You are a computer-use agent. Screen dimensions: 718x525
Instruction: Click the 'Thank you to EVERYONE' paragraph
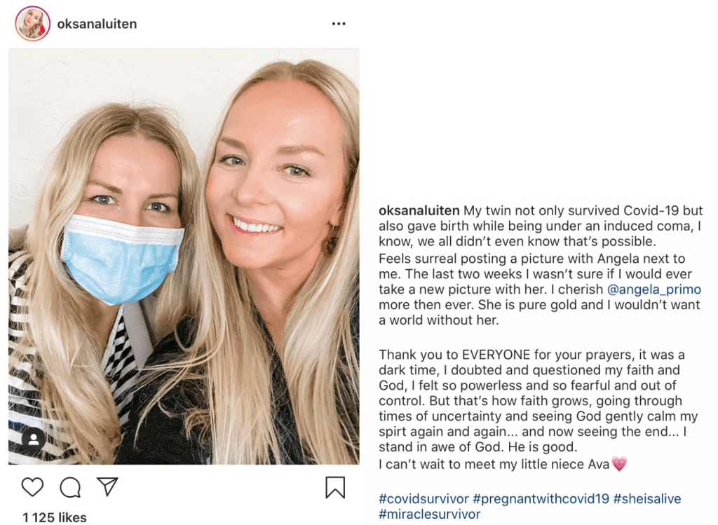tap(538, 401)
